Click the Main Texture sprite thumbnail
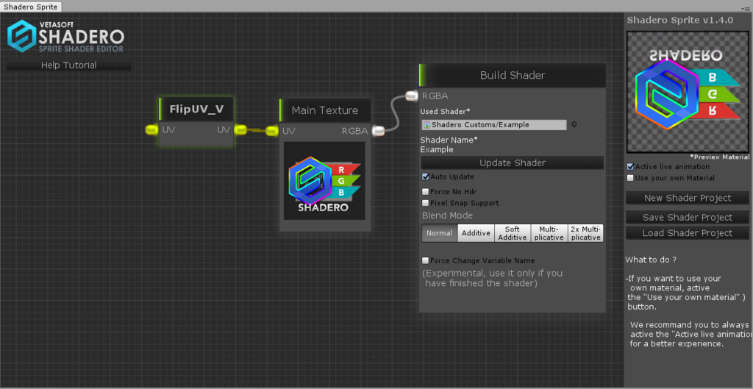The image size is (753, 389). click(x=324, y=181)
